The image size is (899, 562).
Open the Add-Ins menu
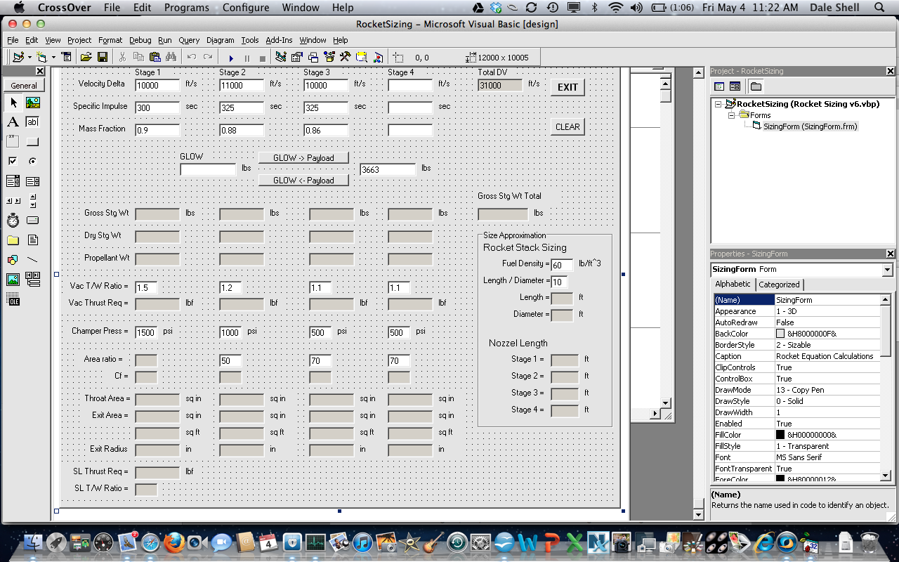click(x=279, y=40)
